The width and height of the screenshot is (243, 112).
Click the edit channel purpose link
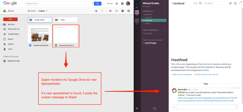206,70
